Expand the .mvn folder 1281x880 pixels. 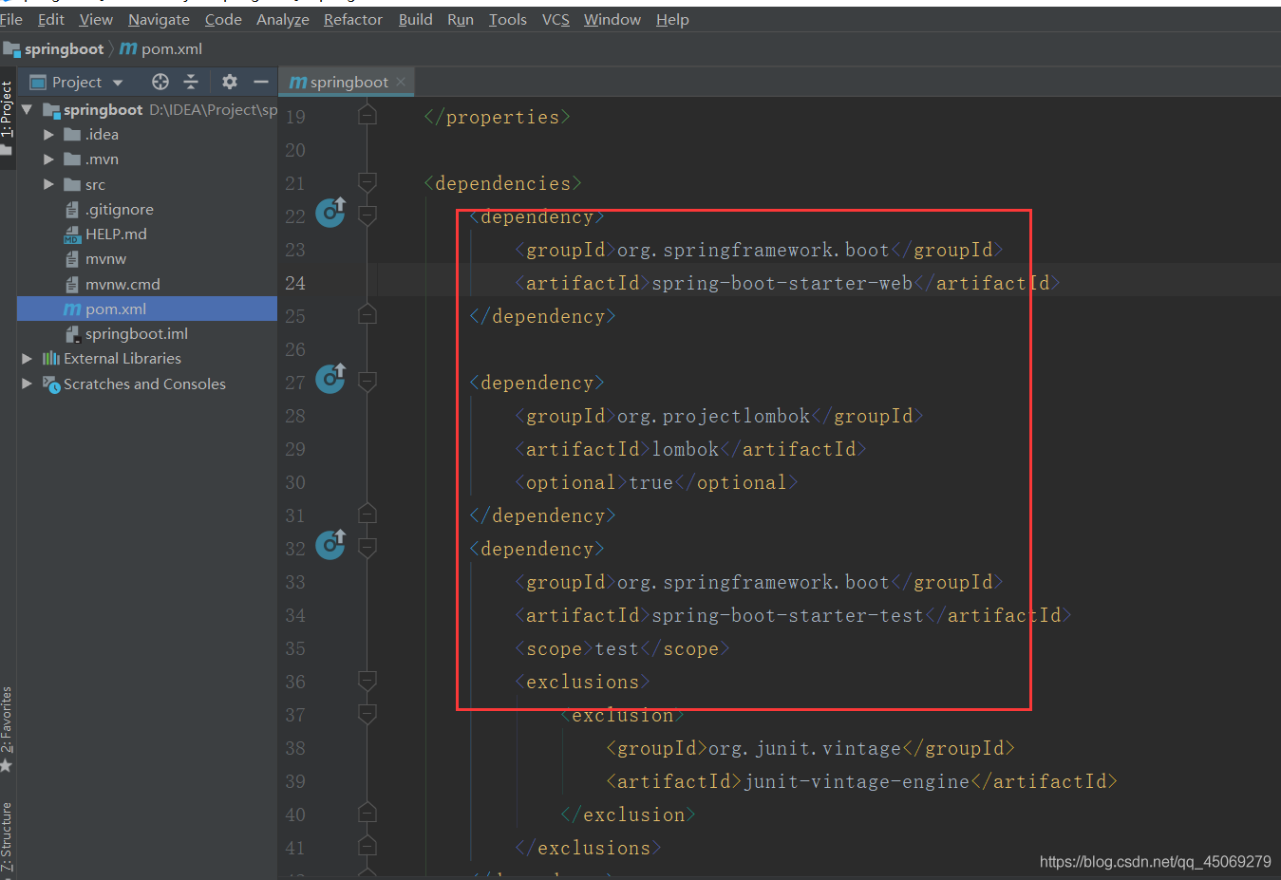pyautogui.click(x=48, y=159)
